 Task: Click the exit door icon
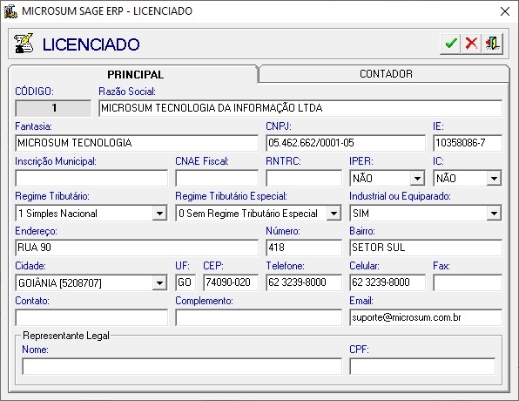click(x=493, y=44)
